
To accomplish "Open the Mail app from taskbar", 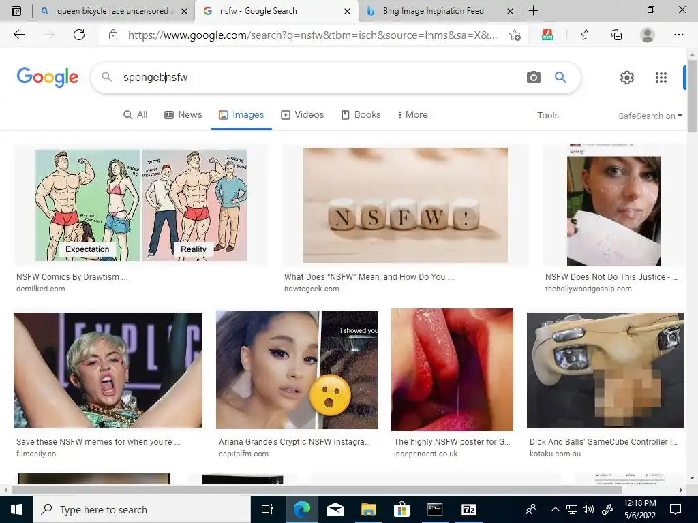I will [x=335, y=509].
